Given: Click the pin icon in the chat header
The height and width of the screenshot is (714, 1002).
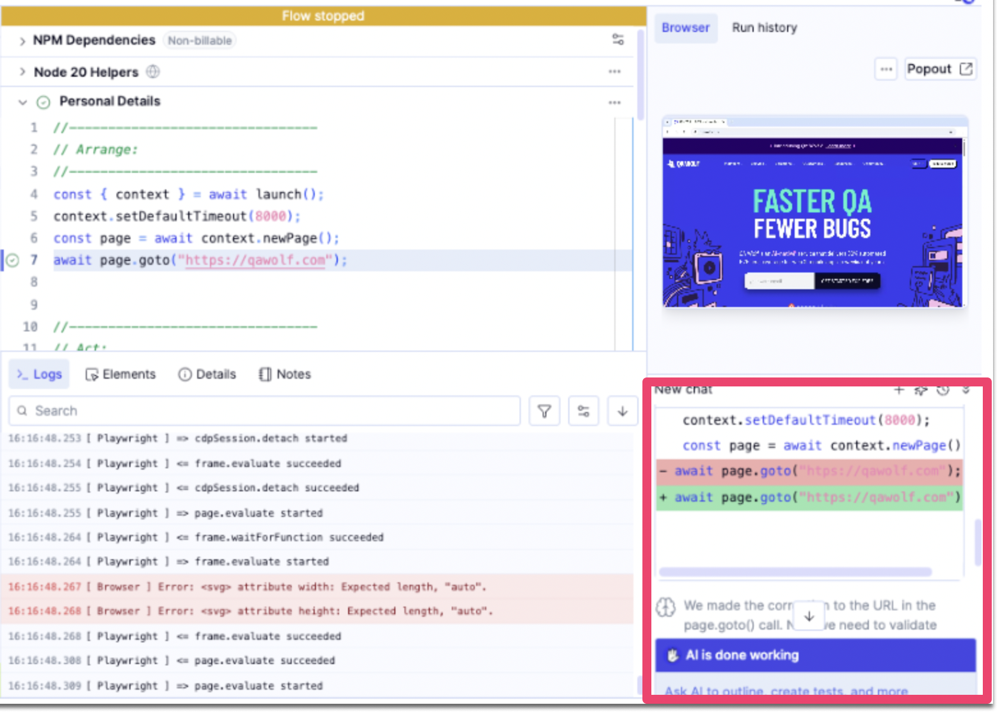Looking at the screenshot, I should pyautogui.click(x=921, y=390).
